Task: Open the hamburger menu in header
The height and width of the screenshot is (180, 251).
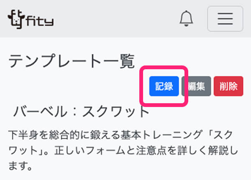Action: click(x=225, y=18)
